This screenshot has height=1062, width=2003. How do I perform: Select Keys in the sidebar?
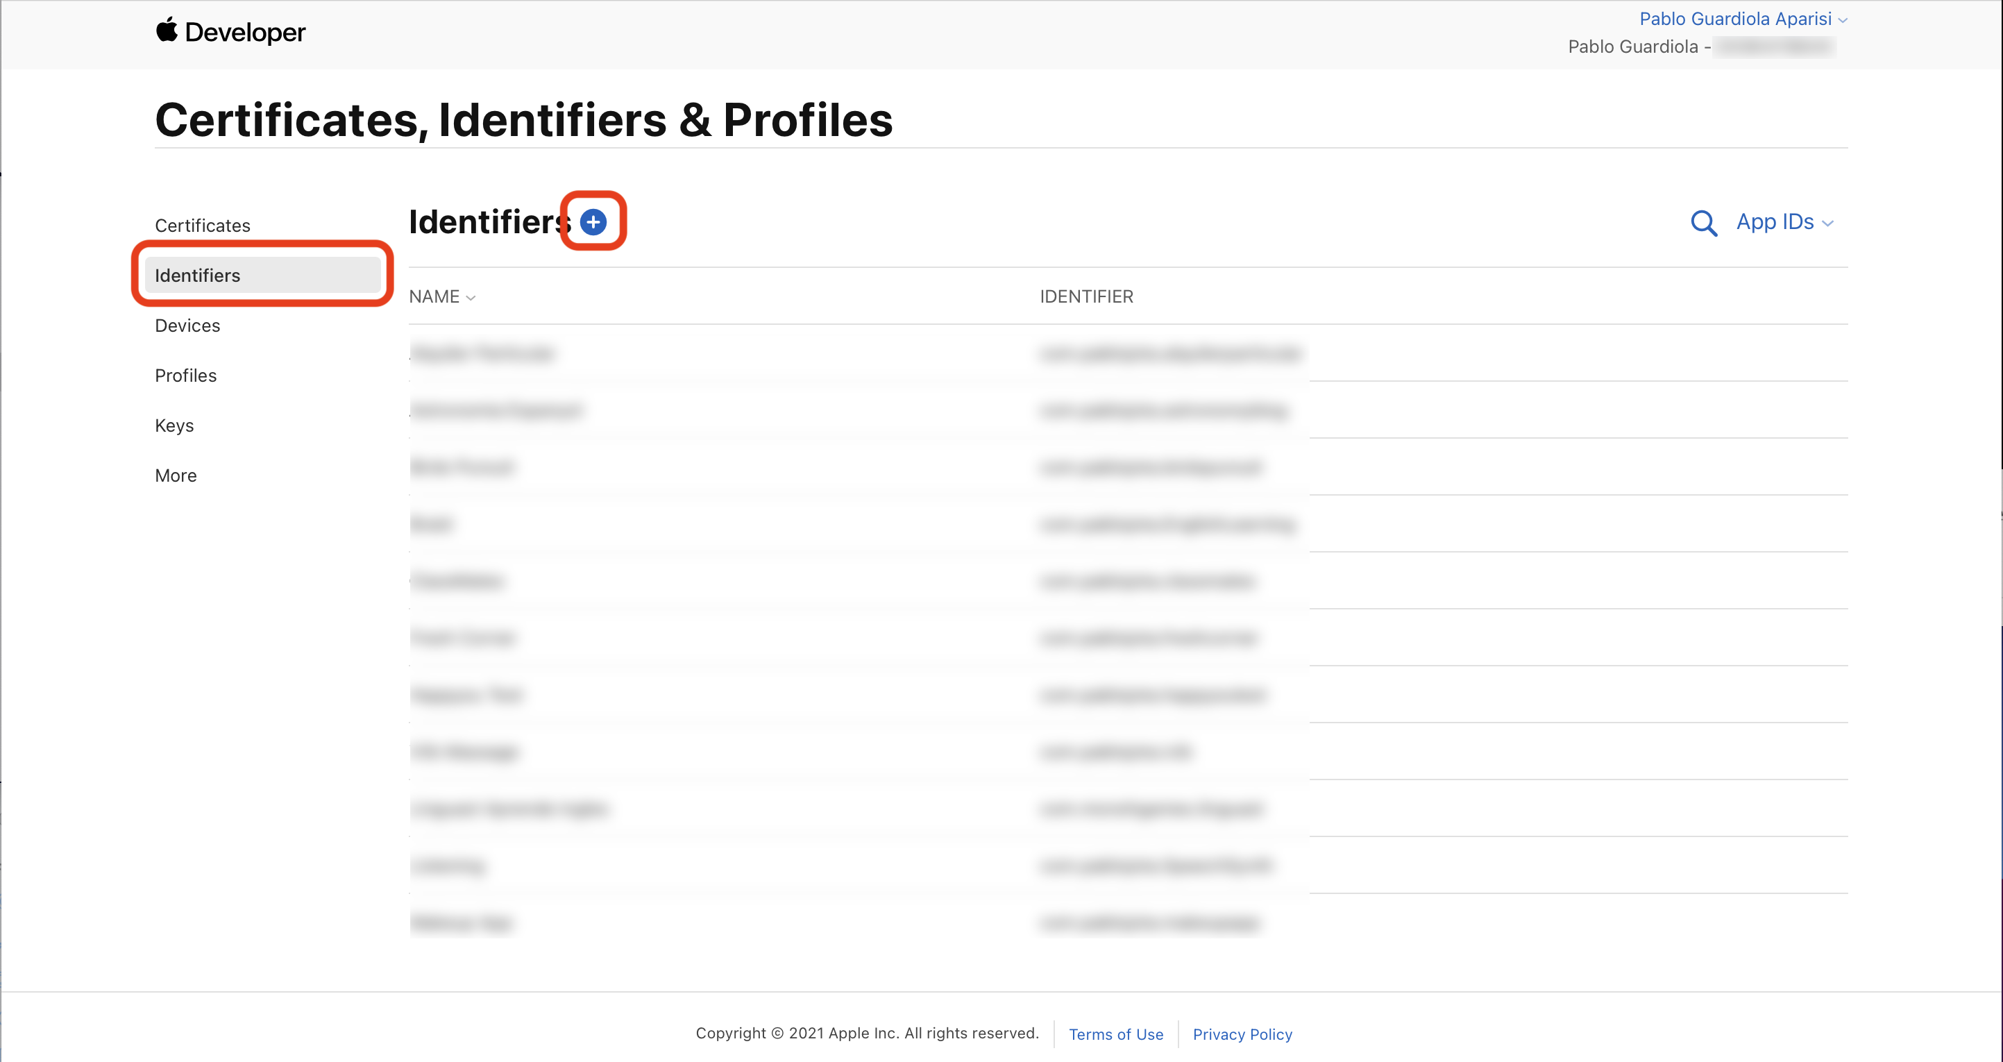[x=174, y=425]
